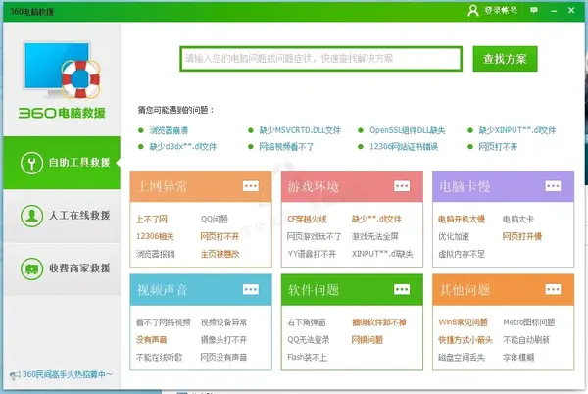Click the login account user icon
588x394 pixels.
[473, 10]
